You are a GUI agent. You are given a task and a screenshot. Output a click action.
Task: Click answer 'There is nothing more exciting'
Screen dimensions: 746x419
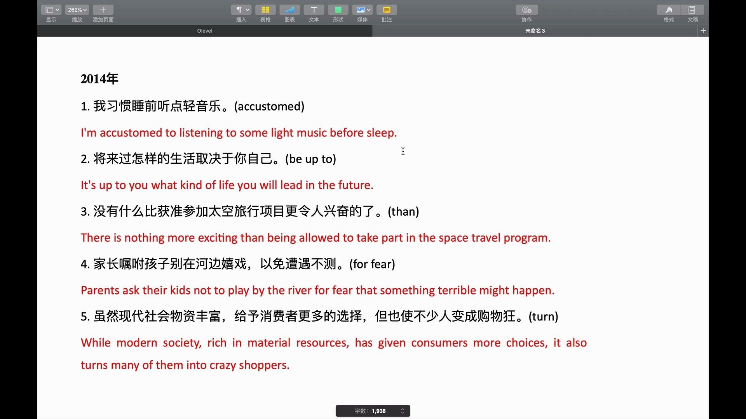click(315, 238)
